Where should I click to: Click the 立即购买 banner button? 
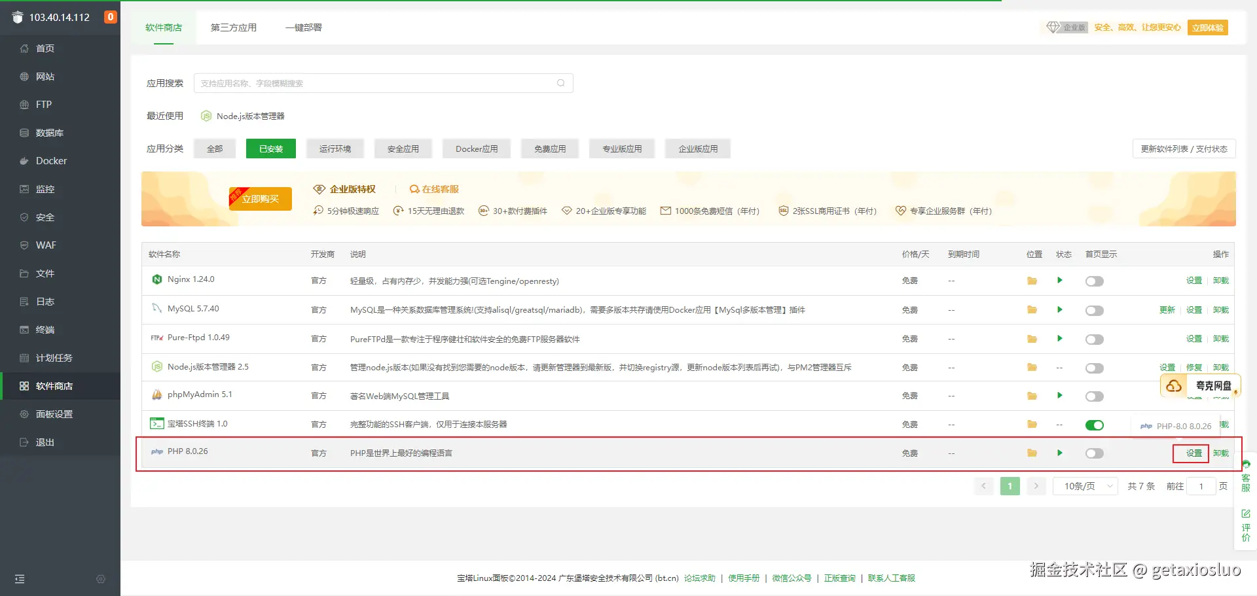coord(261,199)
